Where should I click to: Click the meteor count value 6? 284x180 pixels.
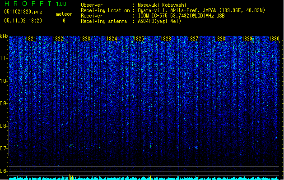pos(64,21)
